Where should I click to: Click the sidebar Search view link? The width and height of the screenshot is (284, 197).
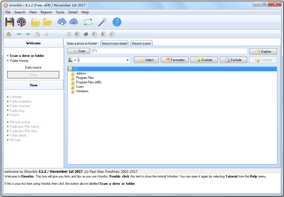[14, 115]
